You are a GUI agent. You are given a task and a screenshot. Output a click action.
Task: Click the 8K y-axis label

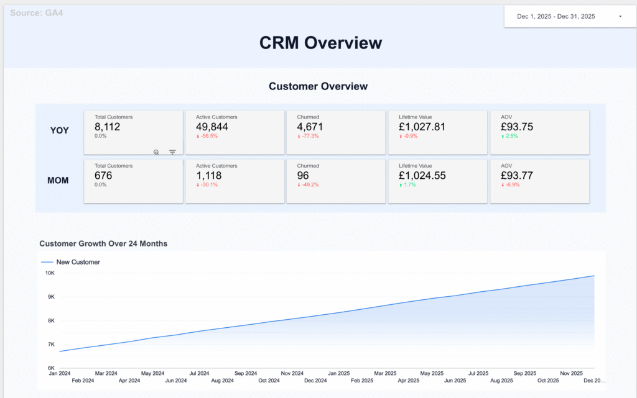click(51, 320)
